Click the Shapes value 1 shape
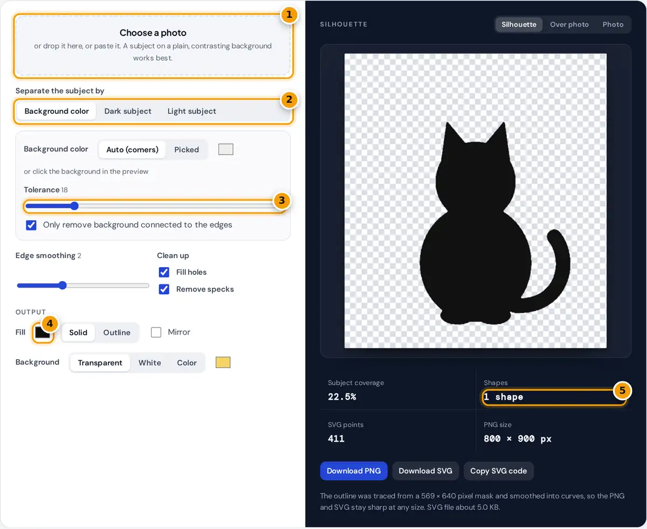The height and width of the screenshot is (529, 647). (504, 397)
